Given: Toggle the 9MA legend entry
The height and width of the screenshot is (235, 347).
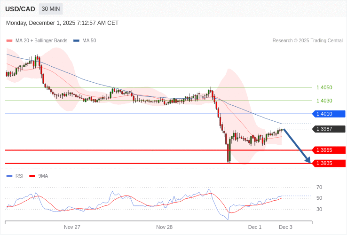Looking at the screenshot, I should (39, 176).
